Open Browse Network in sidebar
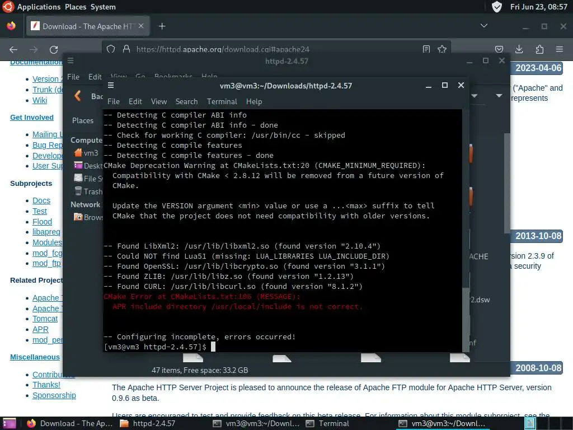This screenshot has height=430, width=573. (88, 217)
